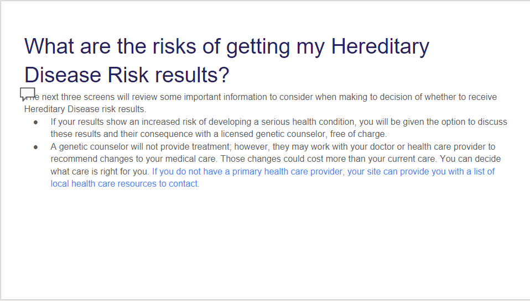Open the comment bubble icon beside the paragraph
The height and width of the screenshot is (301, 530).
click(x=28, y=94)
